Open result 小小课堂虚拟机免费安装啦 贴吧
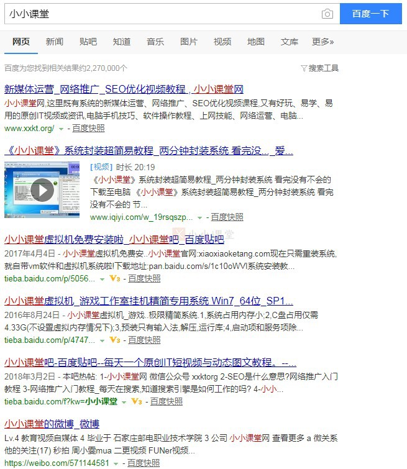This screenshot has height=469, width=407. (x=114, y=239)
